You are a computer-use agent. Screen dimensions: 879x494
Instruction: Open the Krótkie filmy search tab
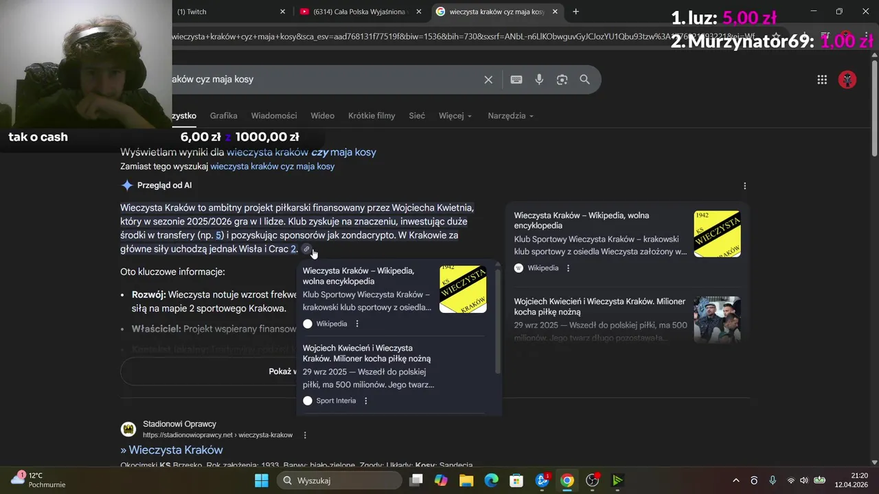coord(372,116)
